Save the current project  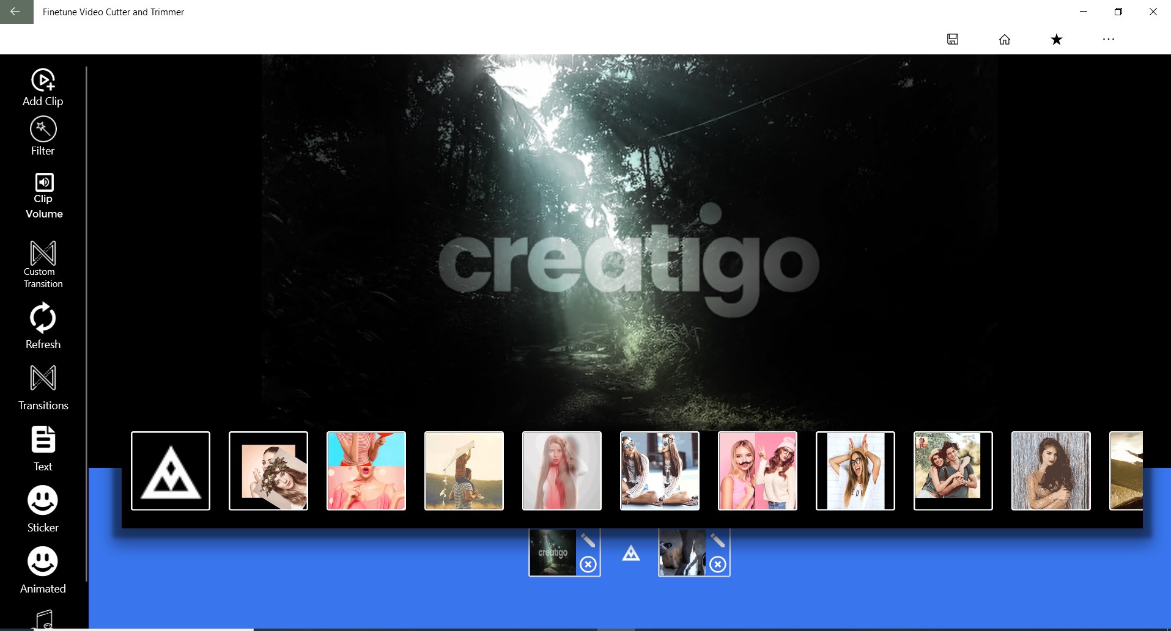coord(953,39)
